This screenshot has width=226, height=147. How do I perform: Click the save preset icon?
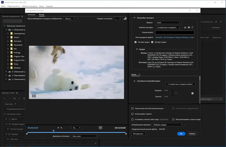pyautogui.click(x=185, y=27)
